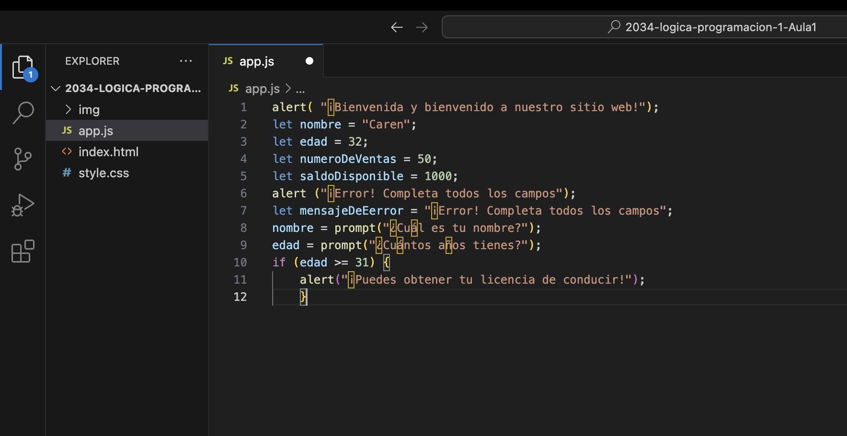The image size is (847, 436).
Task: Click mensajeDeEerror on line 7
Action: click(352, 210)
